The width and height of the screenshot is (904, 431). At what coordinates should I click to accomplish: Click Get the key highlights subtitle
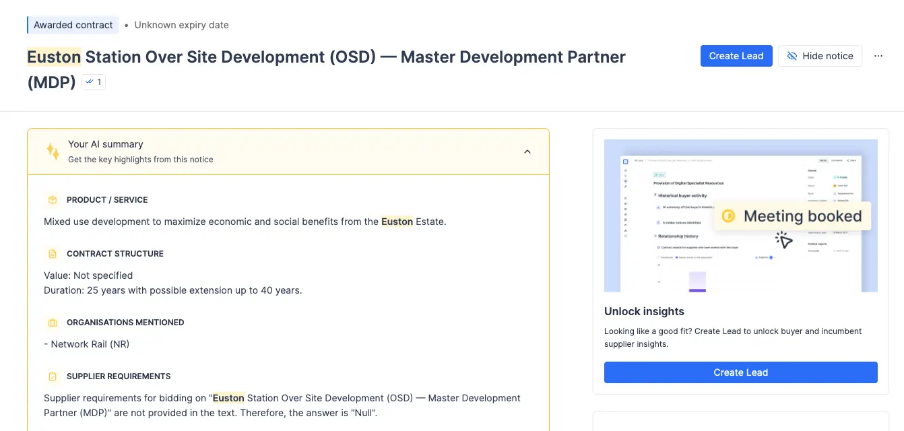tap(141, 160)
